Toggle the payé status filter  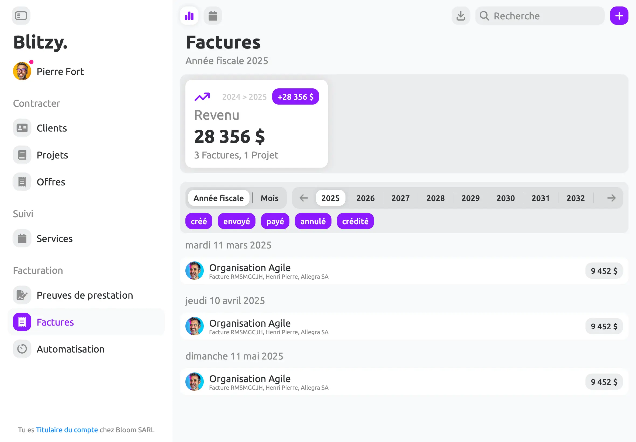[x=275, y=221]
